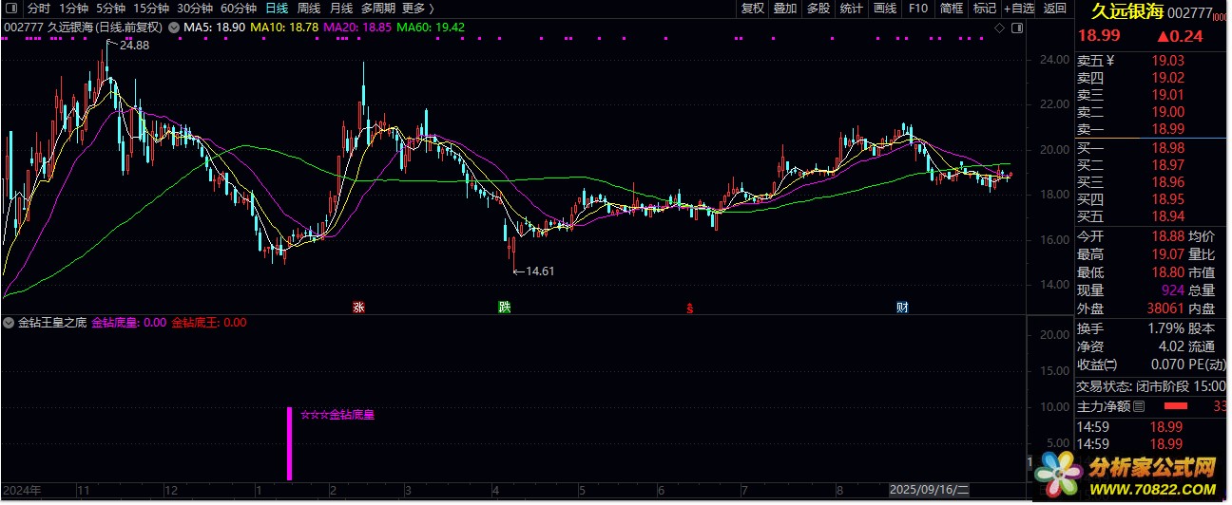Open the F10 company info
The width and height of the screenshot is (1232, 505).
pyautogui.click(x=917, y=9)
